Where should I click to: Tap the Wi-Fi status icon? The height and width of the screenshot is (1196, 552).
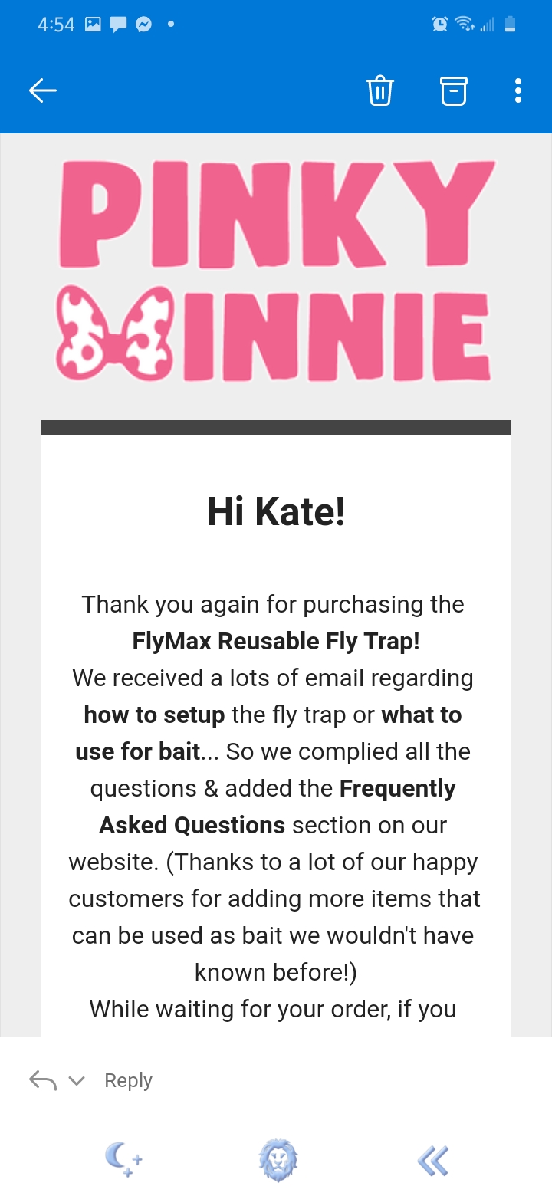465,25
